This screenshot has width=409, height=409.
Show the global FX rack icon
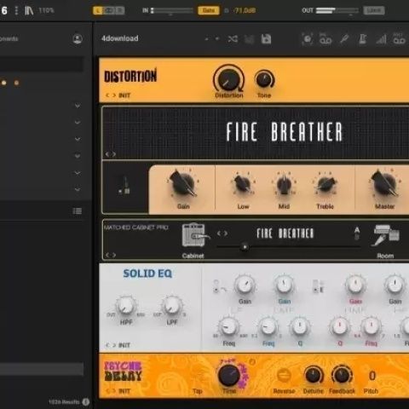[x=308, y=39]
